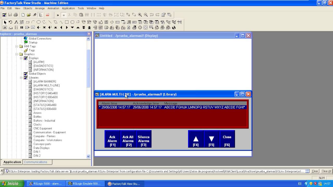Click the Paste clipboard icon

tap(81, 15)
